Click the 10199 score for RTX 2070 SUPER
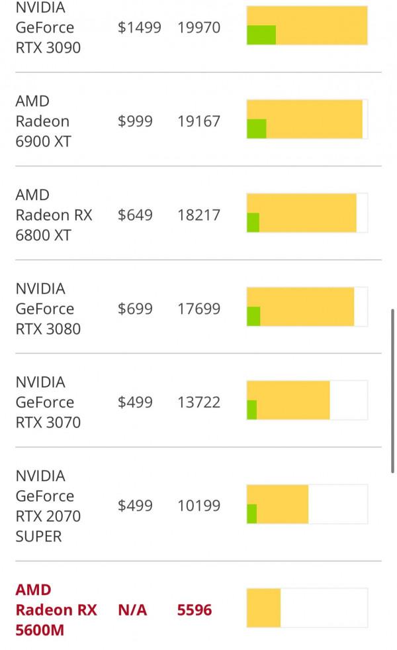 [198, 506]
